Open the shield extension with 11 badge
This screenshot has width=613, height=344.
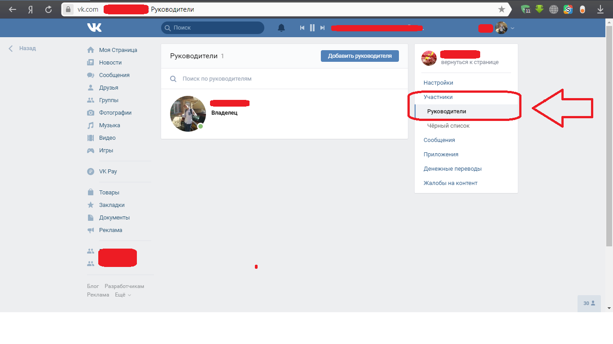[x=526, y=9]
